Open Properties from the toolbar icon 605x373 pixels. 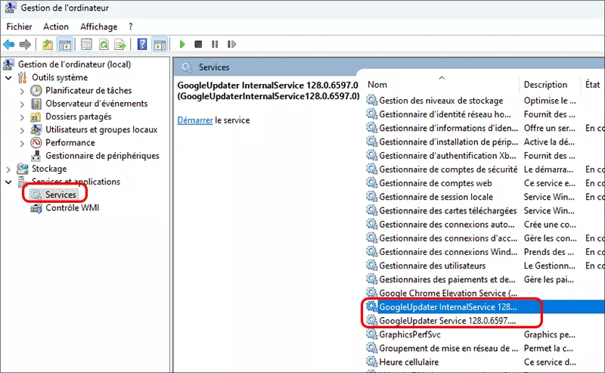[86, 45]
